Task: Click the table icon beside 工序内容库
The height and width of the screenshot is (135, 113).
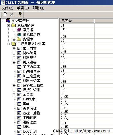Action: (19, 67)
